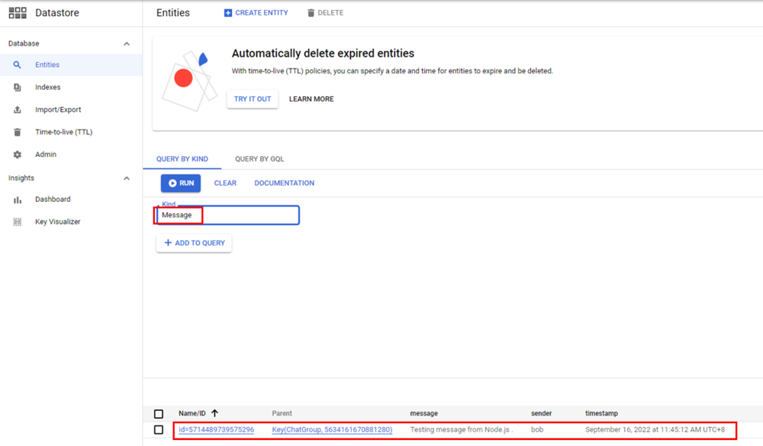Open the Time-to-live (TTL) settings
The width and height of the screenshot is (763, 446).
click(17, 132)
